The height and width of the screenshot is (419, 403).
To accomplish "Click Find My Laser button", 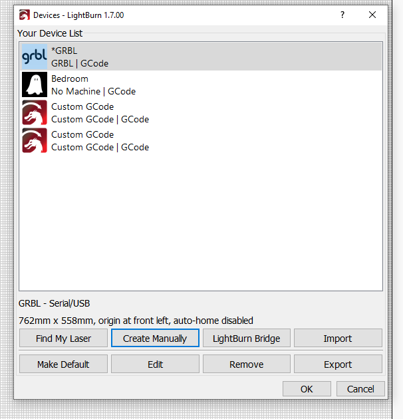I will pos(63,339).
